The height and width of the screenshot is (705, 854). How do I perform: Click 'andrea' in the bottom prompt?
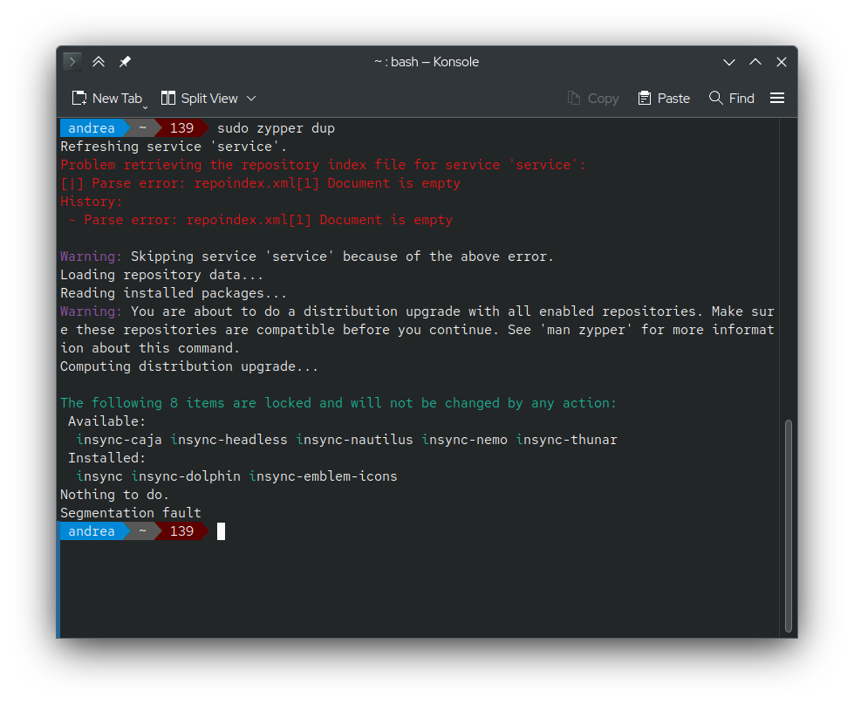point(92,531)
